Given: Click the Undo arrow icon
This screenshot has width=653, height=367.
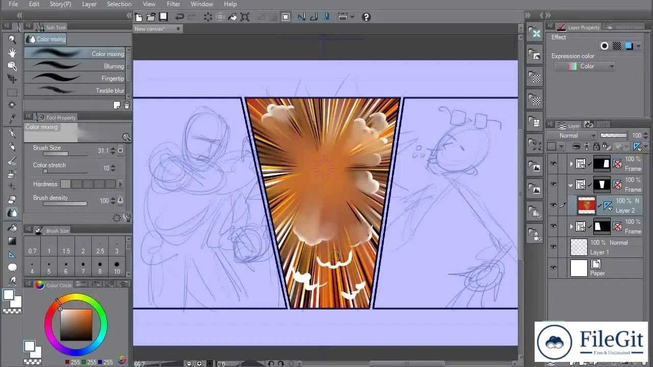Looking at the screenshot, I should click(180, 17).
